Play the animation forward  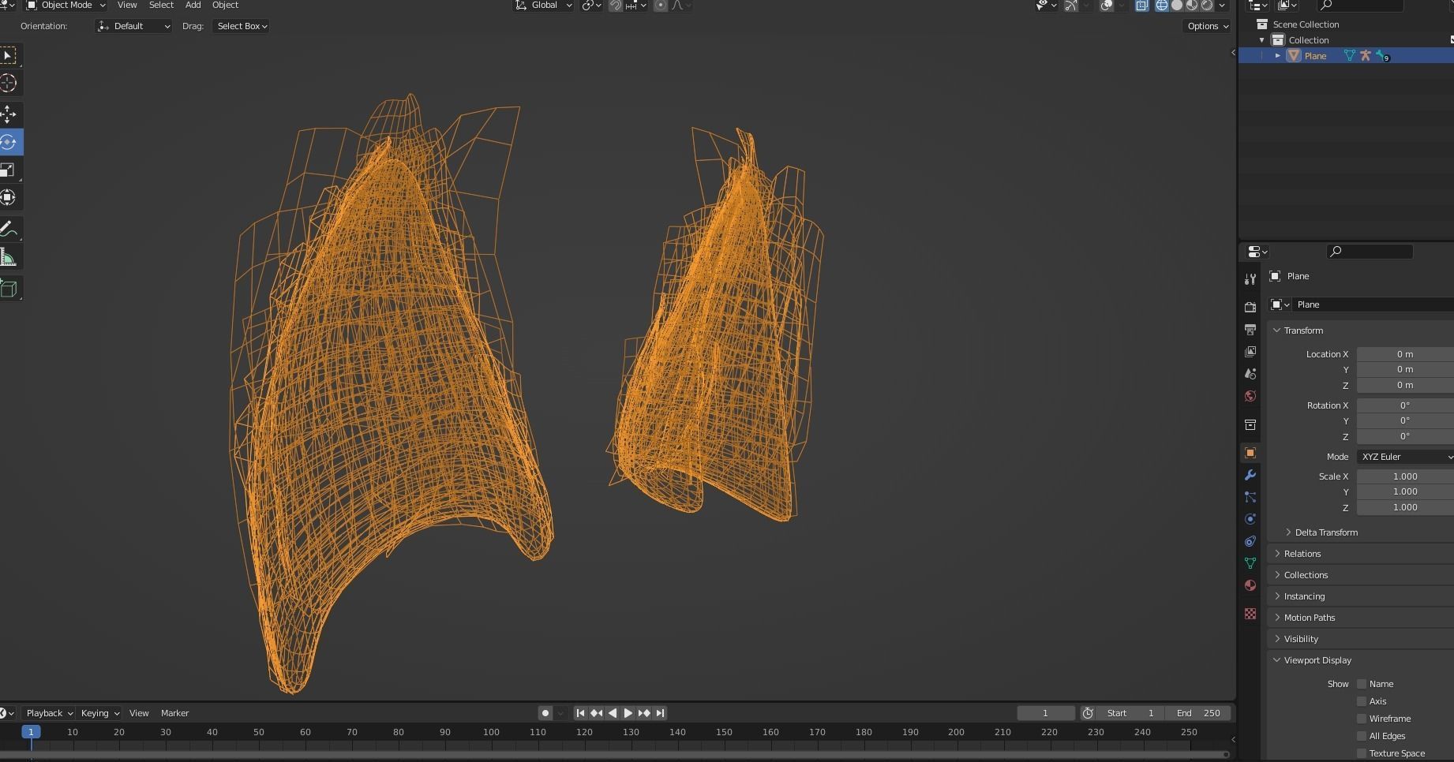(628, 713)
